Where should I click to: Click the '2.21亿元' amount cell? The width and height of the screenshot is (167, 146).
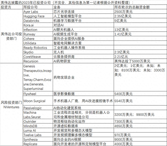pos(140,57)
